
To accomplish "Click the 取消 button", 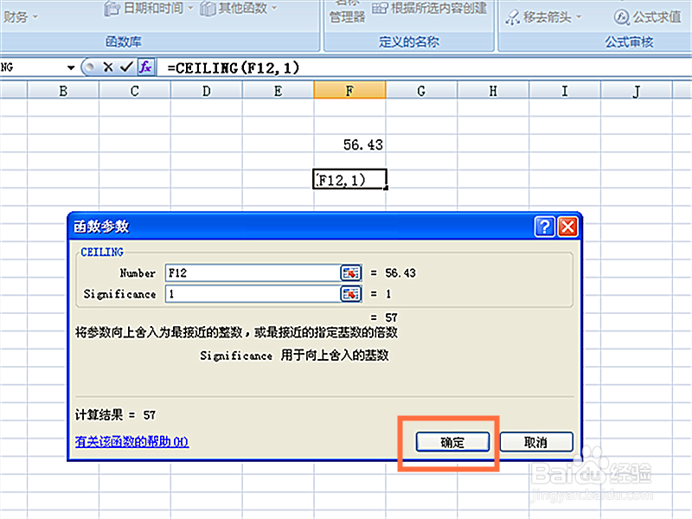I will pos(536,442).
